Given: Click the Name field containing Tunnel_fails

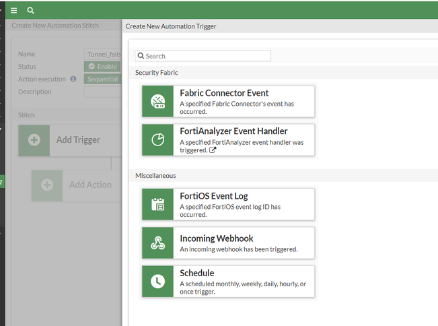Looking at the screenshot, I should coord(103,54).
